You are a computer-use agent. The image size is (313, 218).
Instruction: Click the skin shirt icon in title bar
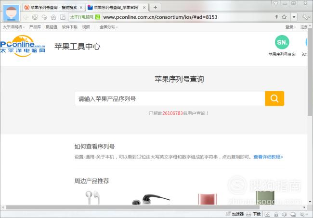pyautogui.click(x=275, y=3)
